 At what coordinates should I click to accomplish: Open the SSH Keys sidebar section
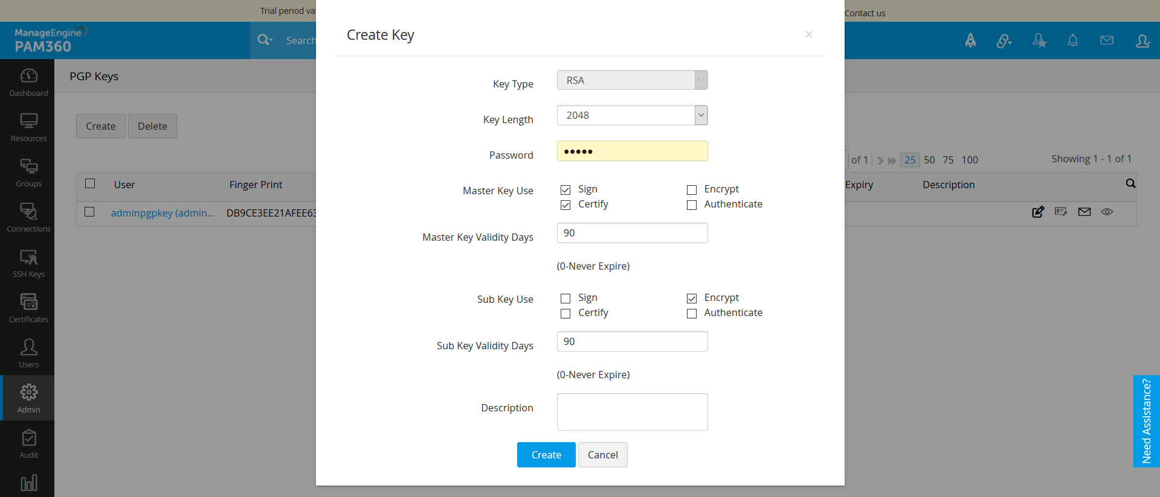pos(28,263)
